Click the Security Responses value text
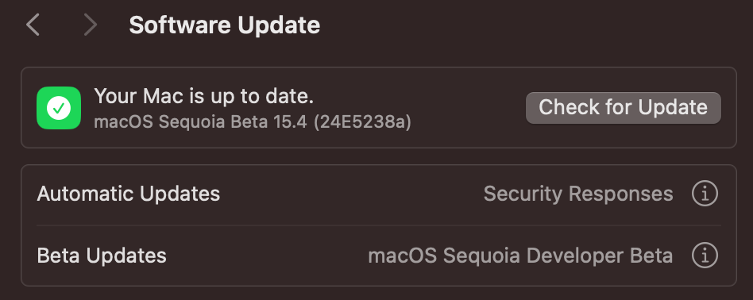 click(578, 194)
